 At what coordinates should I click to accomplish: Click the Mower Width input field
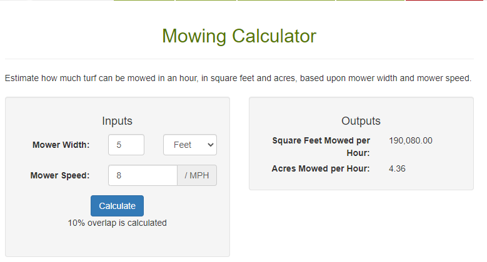click(126, 145)
